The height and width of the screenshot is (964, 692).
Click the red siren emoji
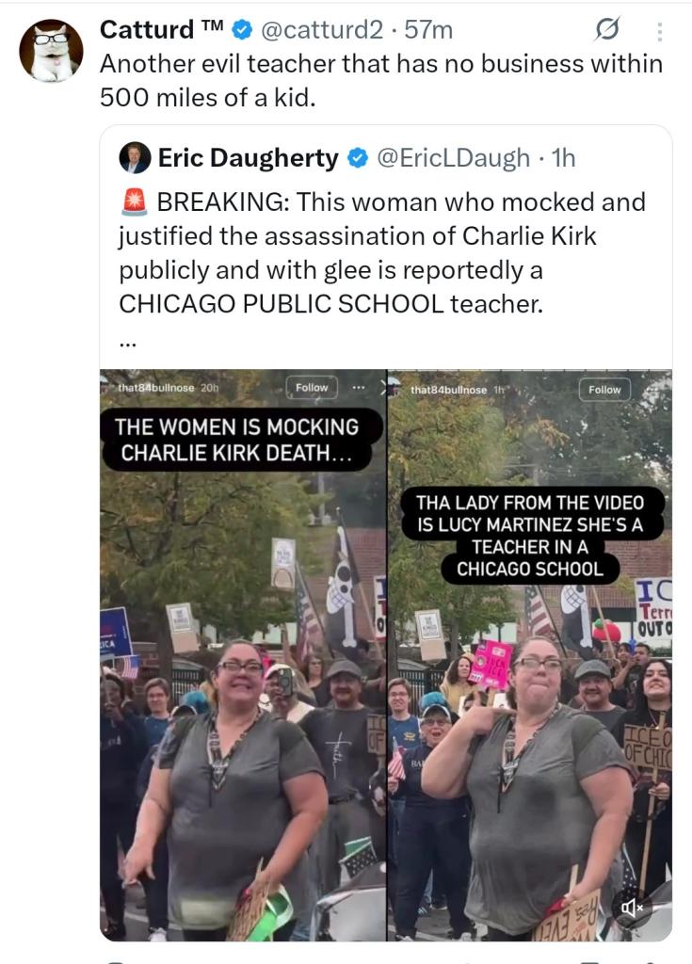pyautogui.click(x=134, y=202)
